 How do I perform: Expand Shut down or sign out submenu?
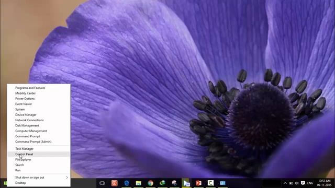click(x=39, y=178)
